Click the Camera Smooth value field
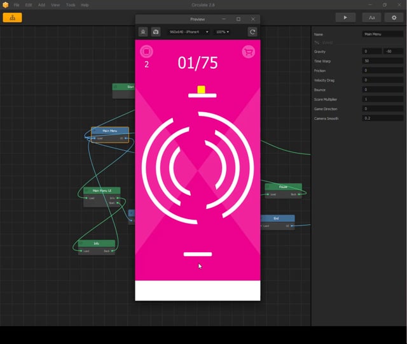 383,118
